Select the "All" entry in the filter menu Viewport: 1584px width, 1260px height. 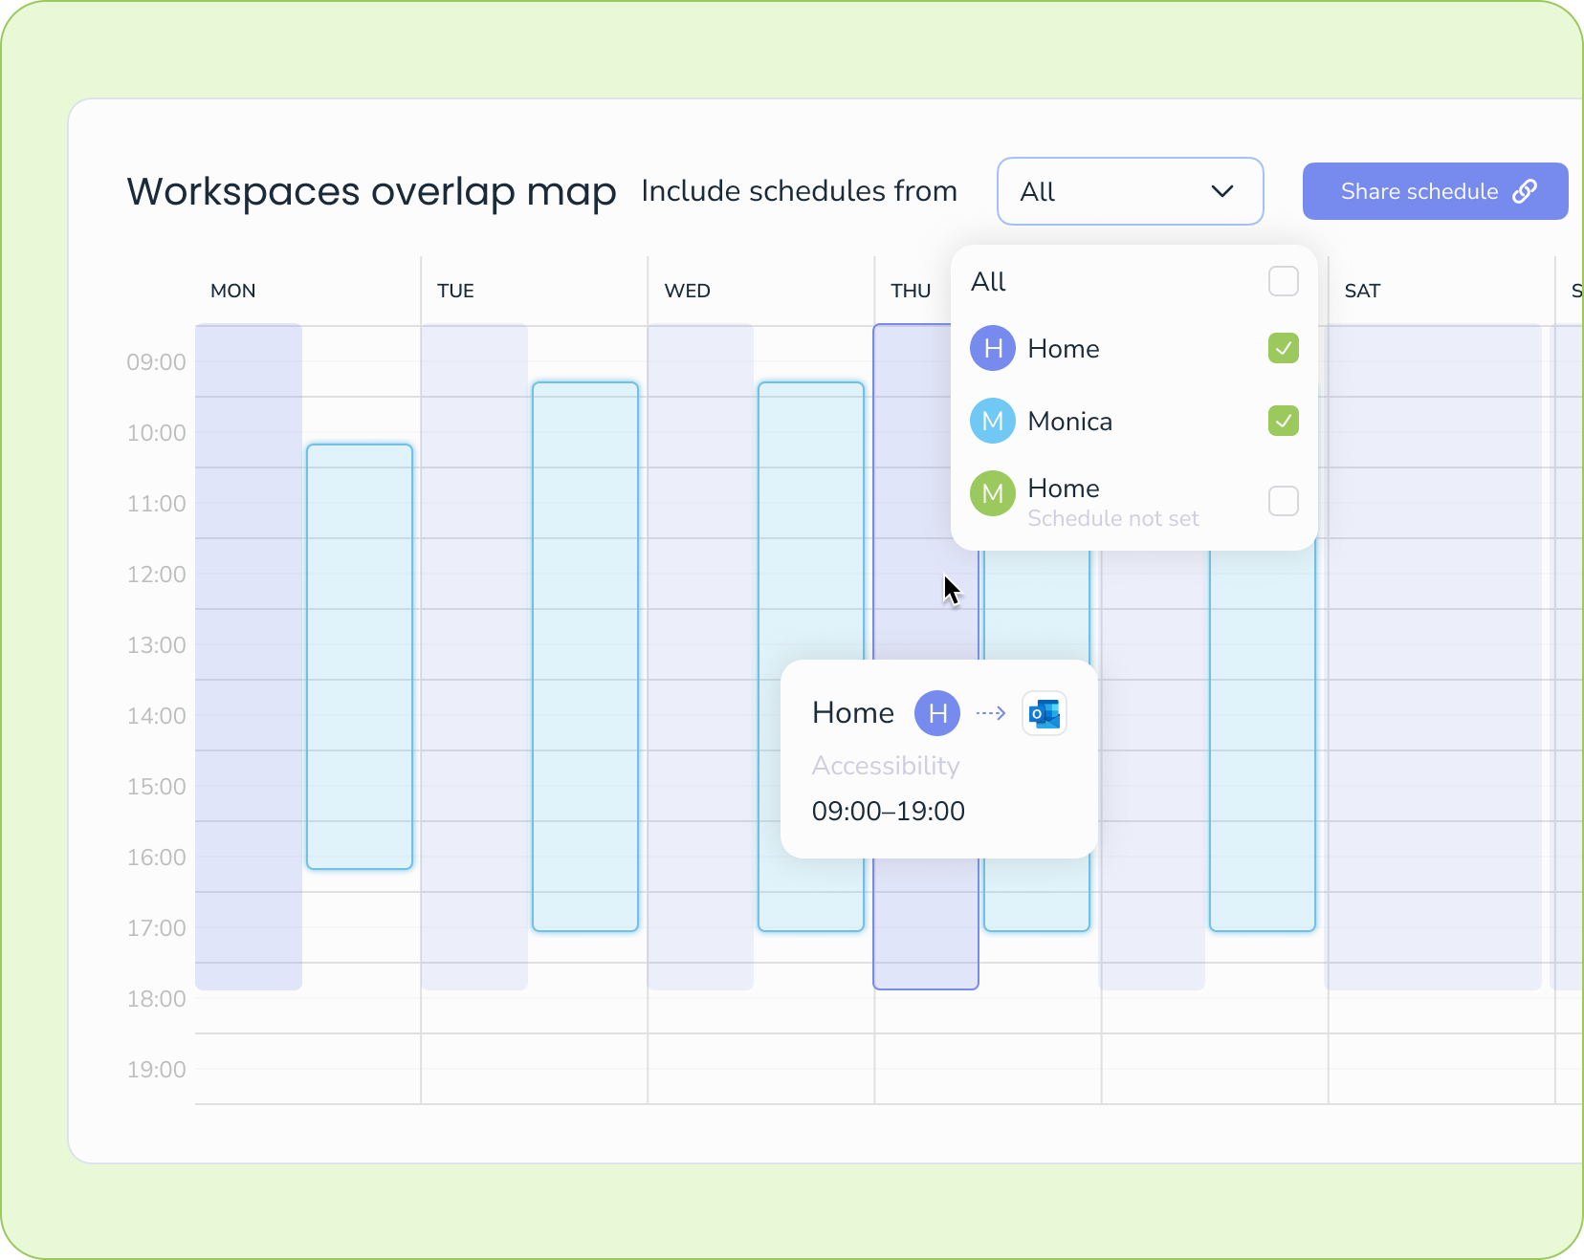point(988,280)
